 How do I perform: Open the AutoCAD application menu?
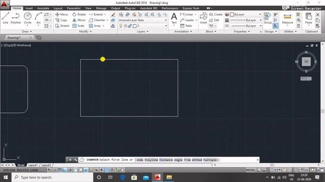(5, 5)
